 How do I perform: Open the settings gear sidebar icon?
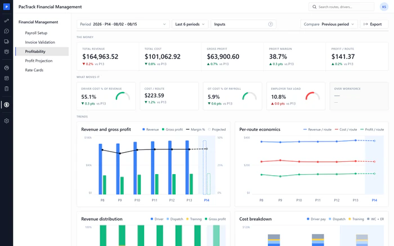tap(7, 121)
